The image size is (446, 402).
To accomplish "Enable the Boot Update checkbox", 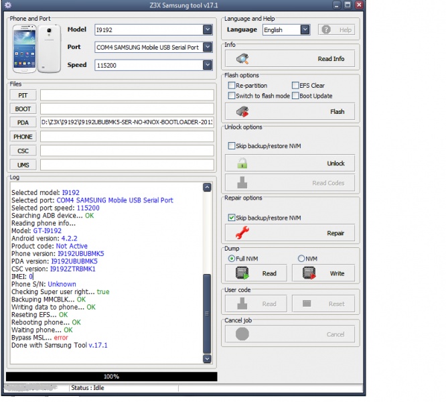I will click(x=295, y=96).
